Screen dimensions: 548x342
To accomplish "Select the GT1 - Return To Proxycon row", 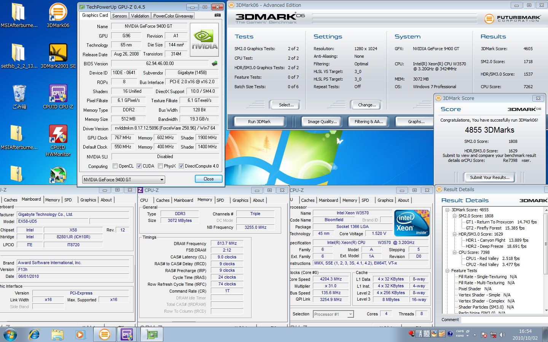I will (x=501, y=222).
